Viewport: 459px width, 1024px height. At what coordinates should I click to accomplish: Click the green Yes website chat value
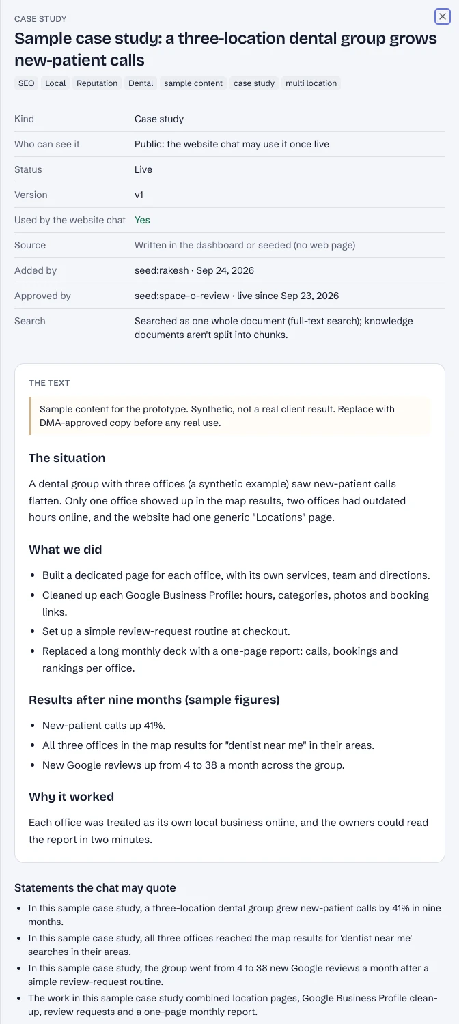click(x=142, y=220)
